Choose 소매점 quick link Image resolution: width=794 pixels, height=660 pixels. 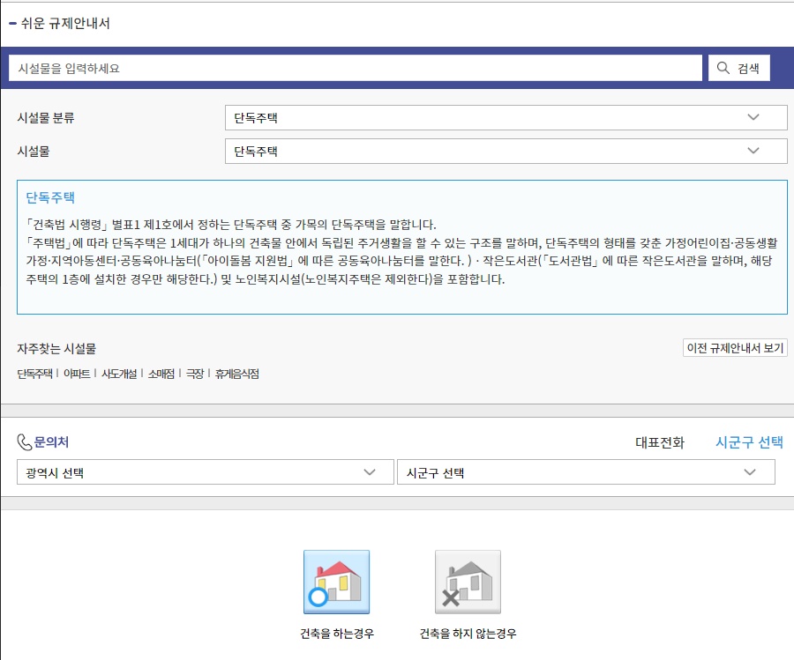point(161,374)
